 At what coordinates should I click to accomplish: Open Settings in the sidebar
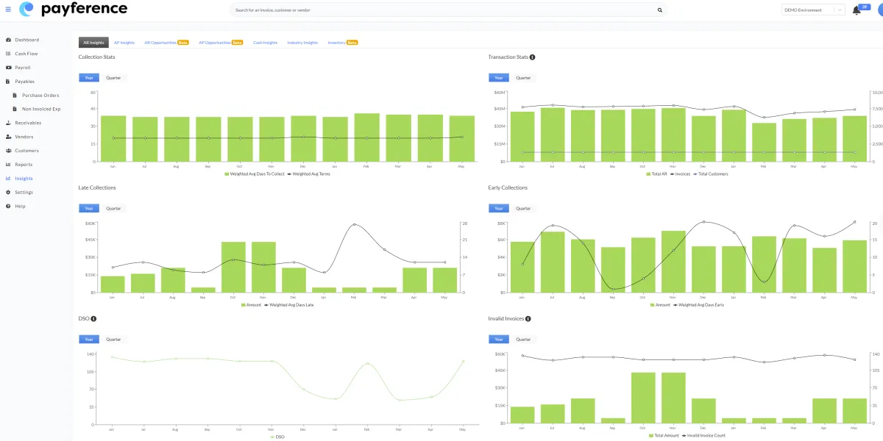click(x=24, y=193)
